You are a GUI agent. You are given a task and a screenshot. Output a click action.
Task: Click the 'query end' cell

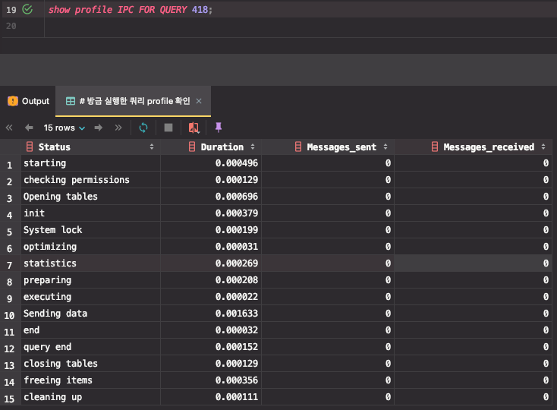pyautogui.click(x=90, y=347)
